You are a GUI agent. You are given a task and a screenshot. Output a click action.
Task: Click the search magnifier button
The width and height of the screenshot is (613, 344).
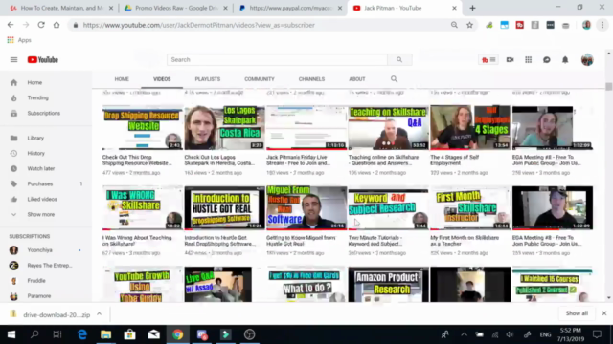click(x=399, y=59)
